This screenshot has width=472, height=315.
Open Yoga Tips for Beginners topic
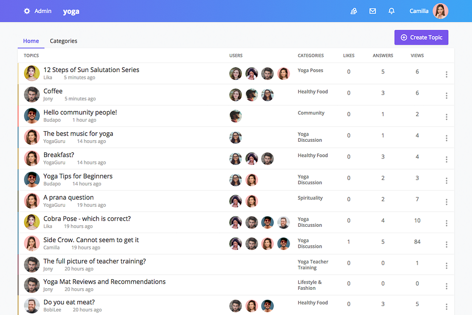(78, 176)
